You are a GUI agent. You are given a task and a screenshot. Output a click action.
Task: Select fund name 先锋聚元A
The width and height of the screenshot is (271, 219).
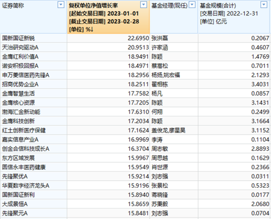point(15,213)
